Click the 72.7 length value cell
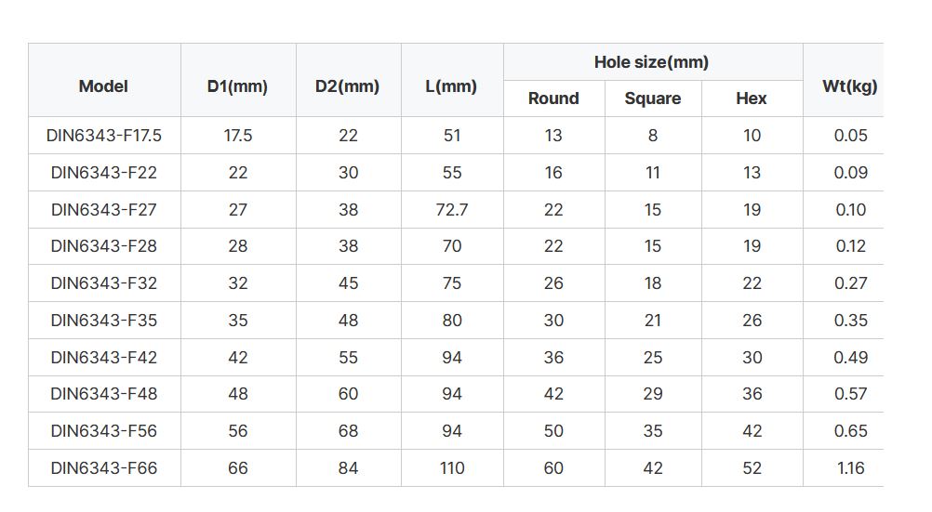This screenshot has height=512, width=932. point(452,210)
